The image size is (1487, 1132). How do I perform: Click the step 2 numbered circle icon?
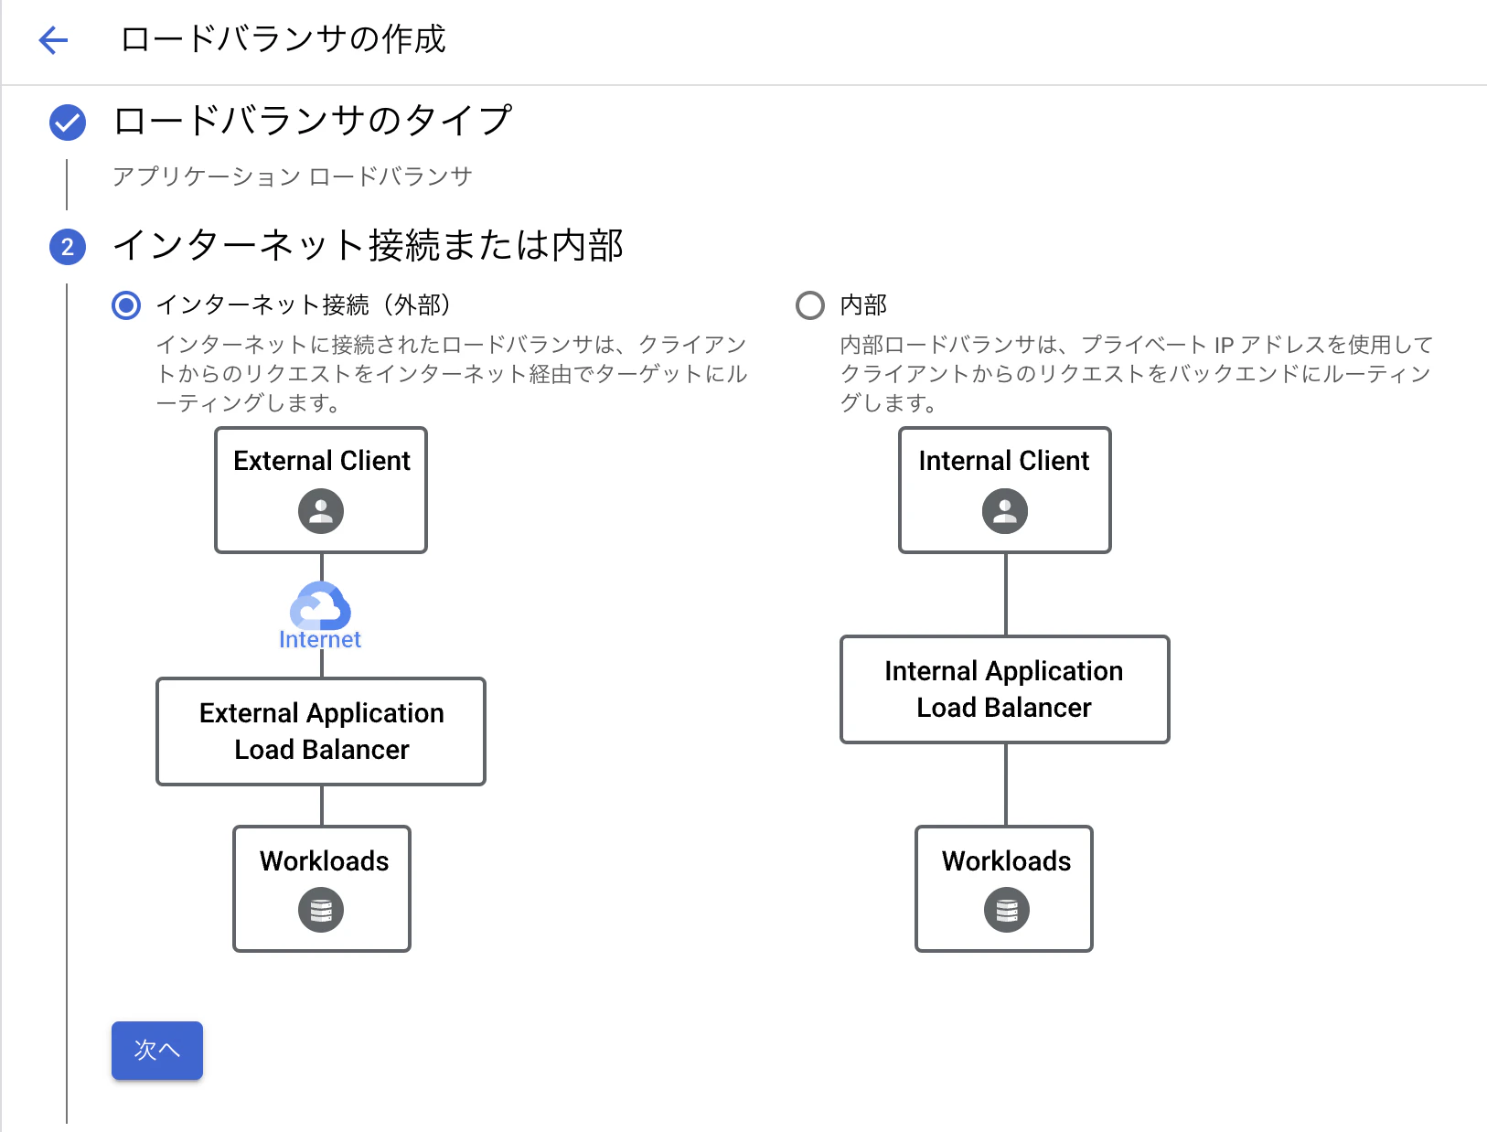(66, 247)
